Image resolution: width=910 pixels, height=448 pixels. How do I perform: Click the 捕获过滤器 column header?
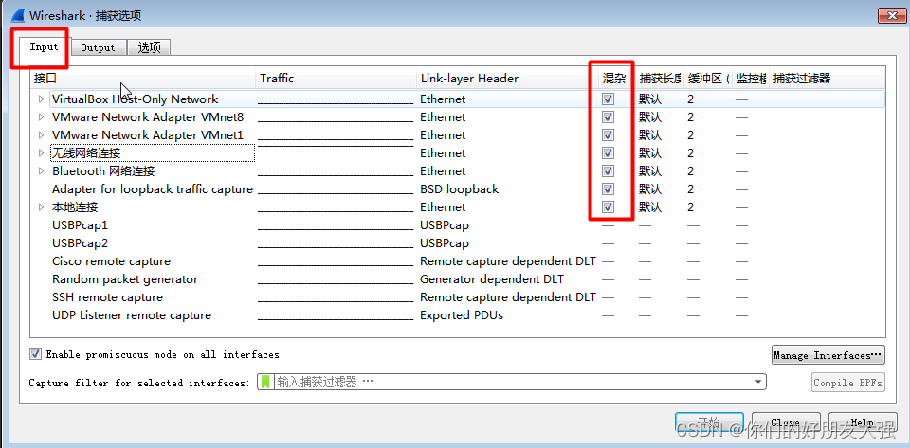[827, 79]
